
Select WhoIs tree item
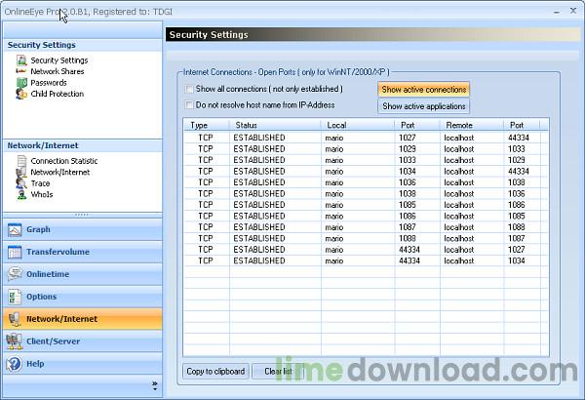click(42, 194)
